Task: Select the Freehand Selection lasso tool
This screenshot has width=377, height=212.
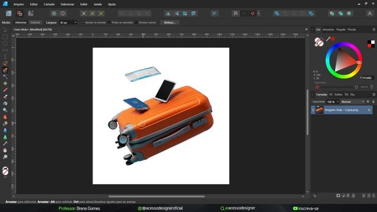Action: (5, 63)
